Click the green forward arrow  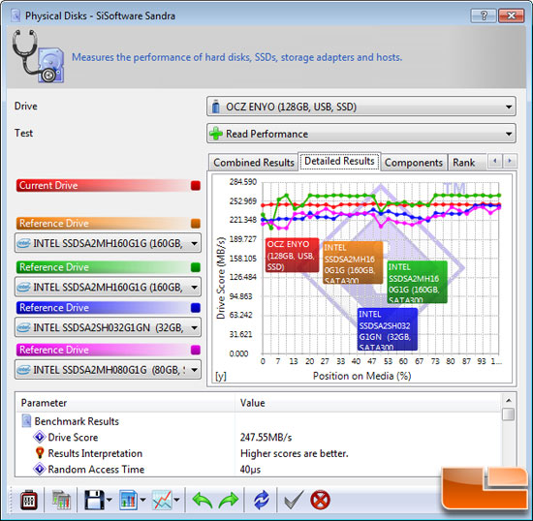(229, 500)
